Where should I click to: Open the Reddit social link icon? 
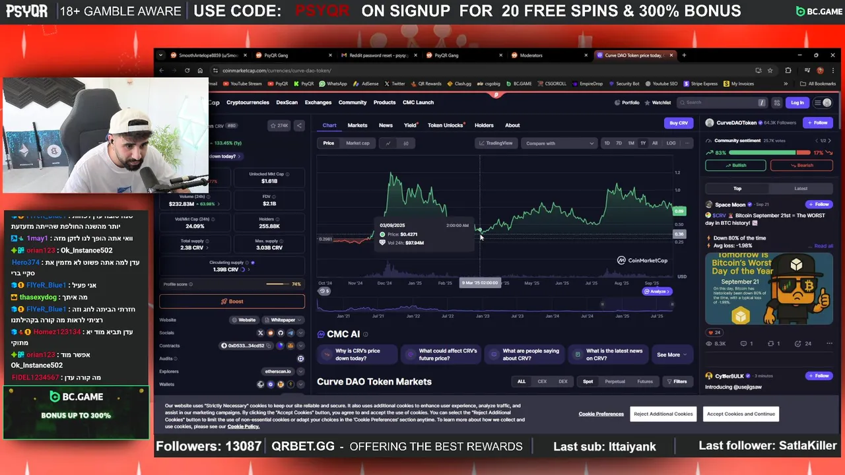[x=270, y=332]
